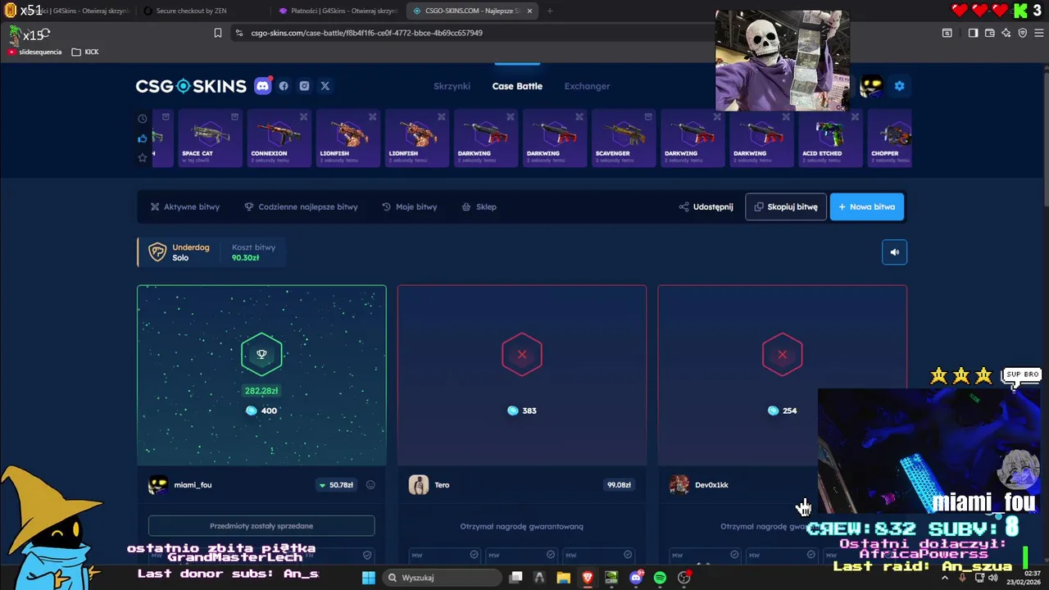Open the blue settings gear icon

pyautogui.click(x=899, y=86)
